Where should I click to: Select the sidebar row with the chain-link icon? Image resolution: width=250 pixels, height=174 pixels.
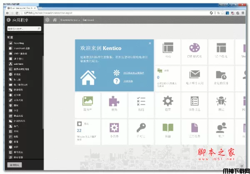[16, 100]
